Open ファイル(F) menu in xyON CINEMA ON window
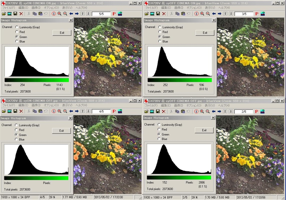 pos(9,8)
